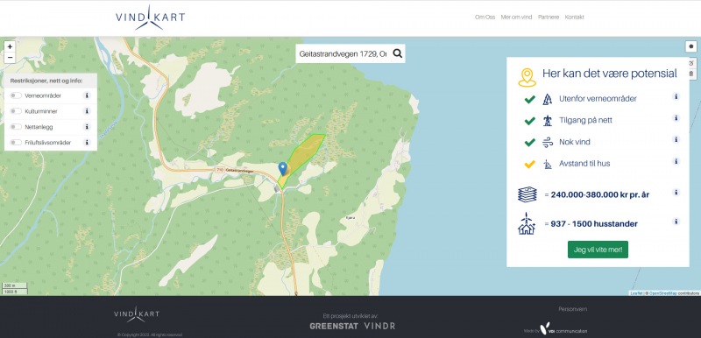Image resolution: width=701 pixels, height=338 pixels.
Task: Click the Jeg vil vite mer! button
Action: (x=598, y=250)
